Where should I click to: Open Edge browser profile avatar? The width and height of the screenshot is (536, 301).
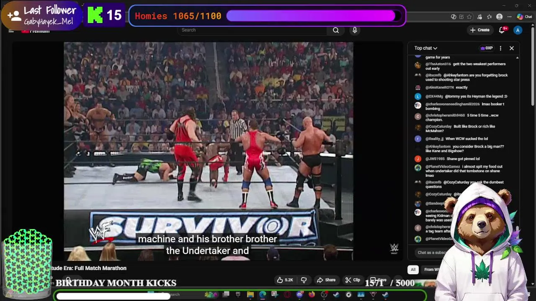[499, 17]
